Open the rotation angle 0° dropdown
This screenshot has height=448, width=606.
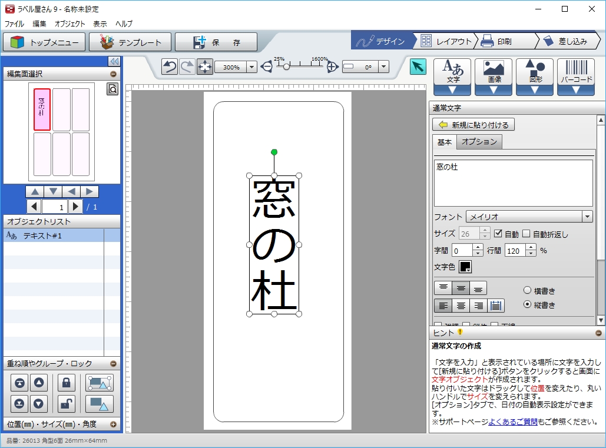click(x=383, y=67)
